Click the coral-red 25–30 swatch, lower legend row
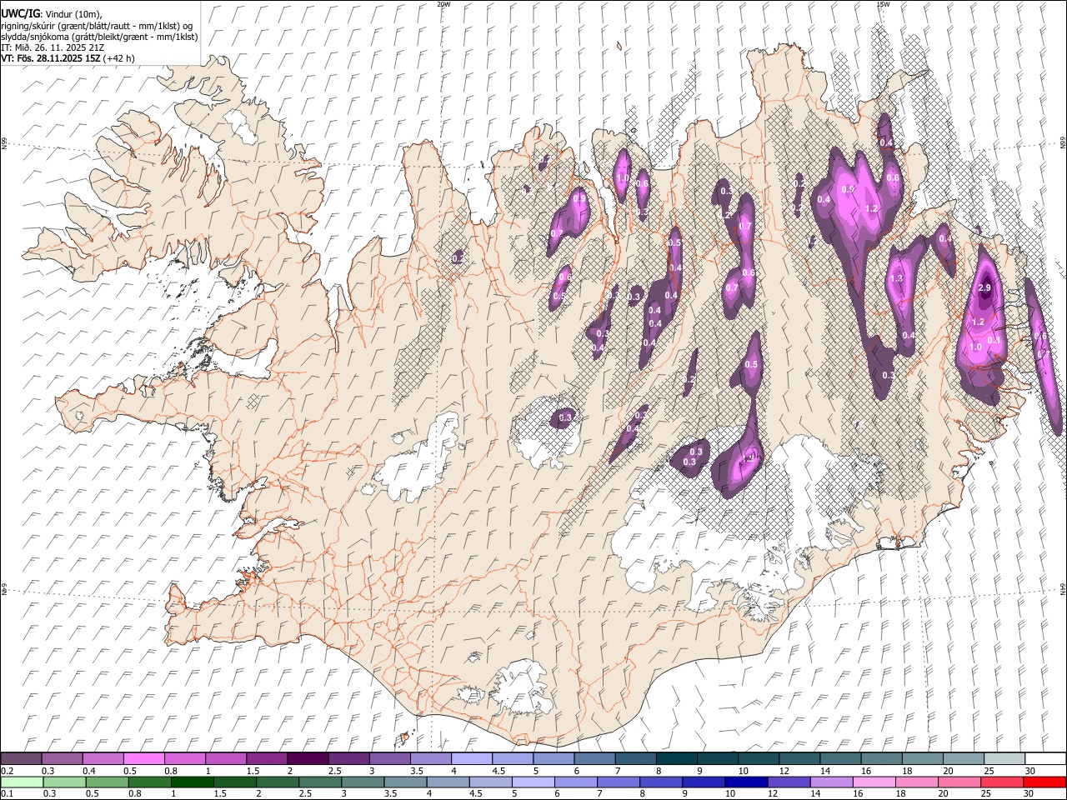This screenshot has width=1067, height=800. (x=1001, y=782)
